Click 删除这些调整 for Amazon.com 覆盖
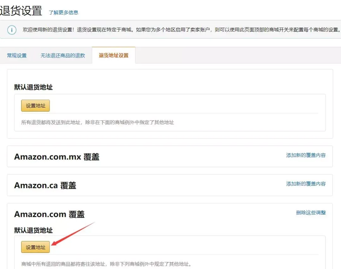The image size is (341, 269). pos(311,213)
